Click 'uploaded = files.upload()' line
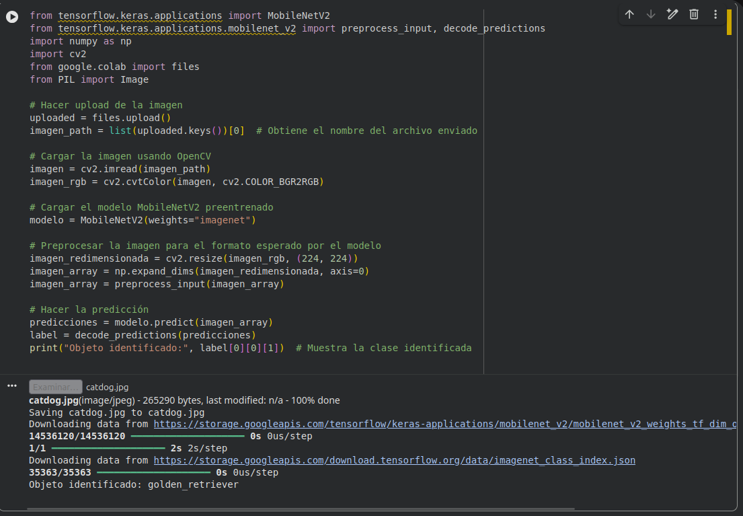 [x=100, y=118]
